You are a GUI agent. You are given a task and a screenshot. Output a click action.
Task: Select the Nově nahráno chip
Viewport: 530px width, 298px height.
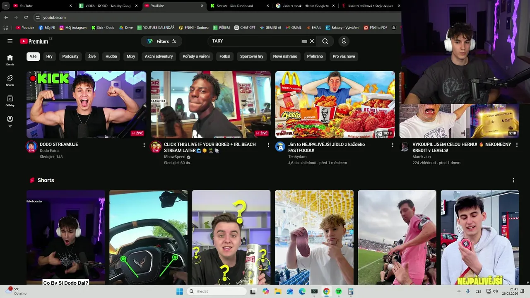point(285,56)
